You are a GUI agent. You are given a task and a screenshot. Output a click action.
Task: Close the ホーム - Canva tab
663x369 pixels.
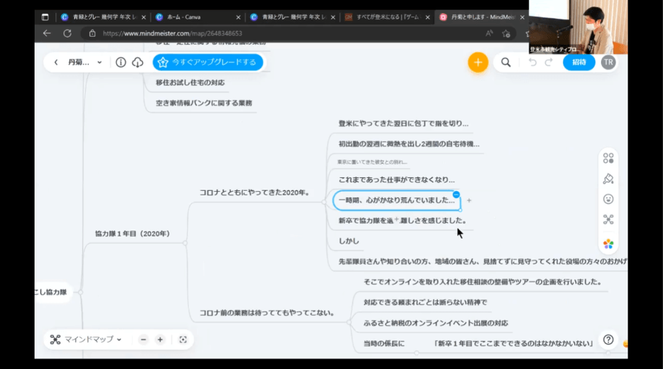coord(238,17)
